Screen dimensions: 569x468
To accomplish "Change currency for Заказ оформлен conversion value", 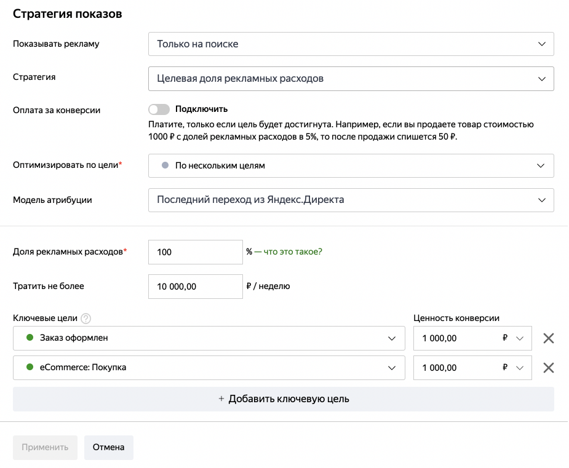I will (513, 338).
